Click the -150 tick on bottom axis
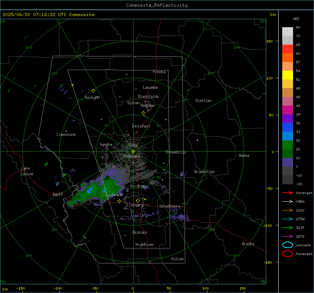The width and height of the screenshot is (314, 293). point(21,288)
